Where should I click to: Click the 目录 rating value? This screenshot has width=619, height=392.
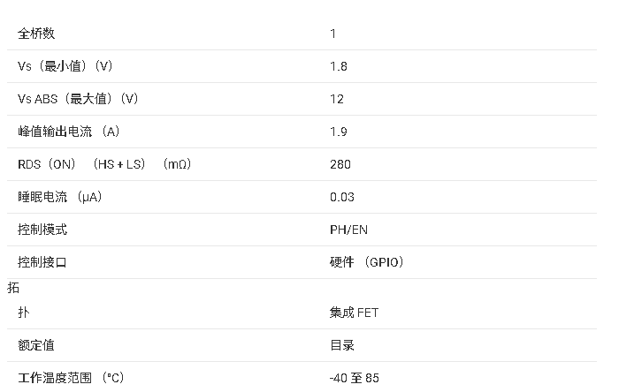point(342,345)
